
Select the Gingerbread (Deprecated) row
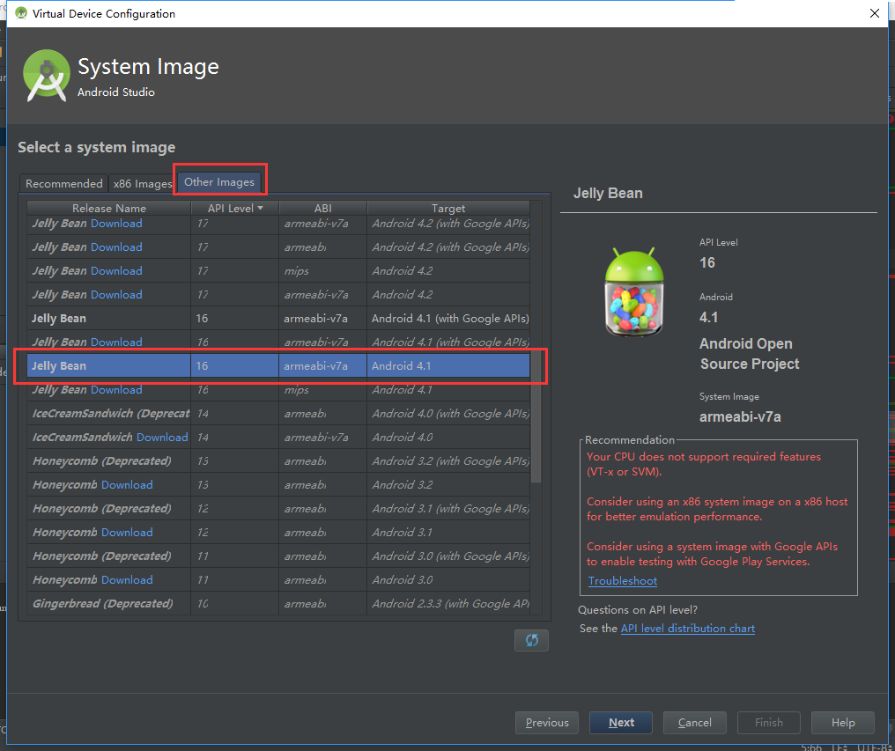(x=278, y=604)
